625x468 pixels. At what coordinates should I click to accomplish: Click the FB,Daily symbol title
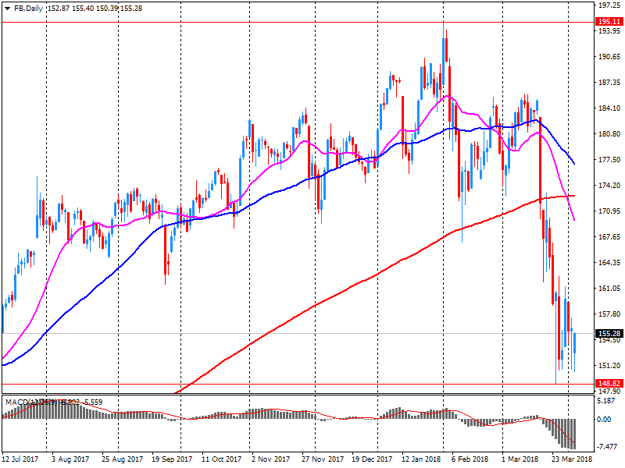click(x=28, y=9)
